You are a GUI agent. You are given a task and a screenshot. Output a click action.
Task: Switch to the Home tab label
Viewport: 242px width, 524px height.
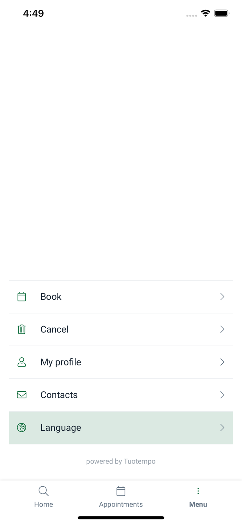pos(44,504)
